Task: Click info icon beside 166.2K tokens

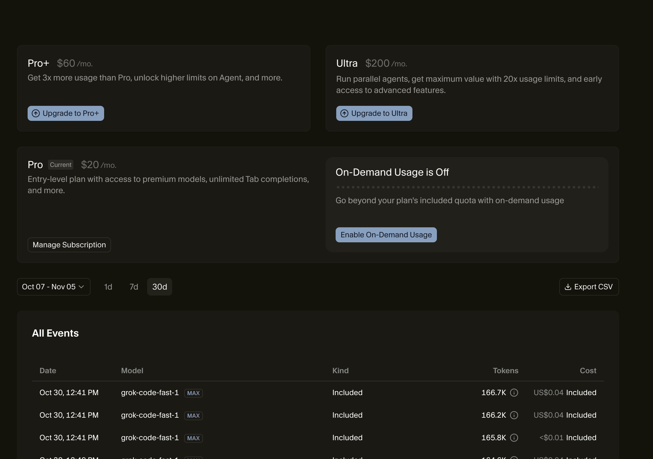Action: coord(514,415)
